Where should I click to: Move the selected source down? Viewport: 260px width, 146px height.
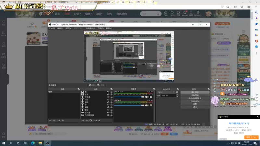99,120
